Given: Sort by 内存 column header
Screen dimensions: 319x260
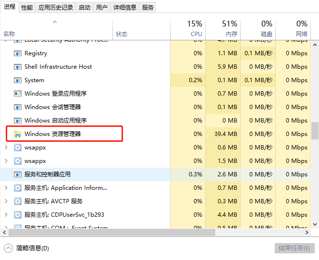Looking at the screenshot, I should click(x=223, y=30).
